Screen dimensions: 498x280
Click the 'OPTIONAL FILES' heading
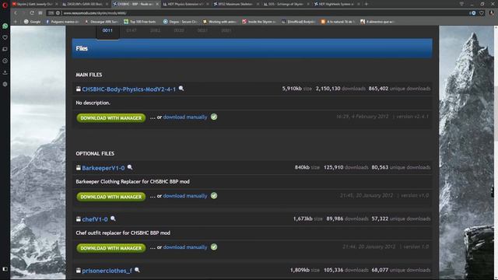pos(95,153)
